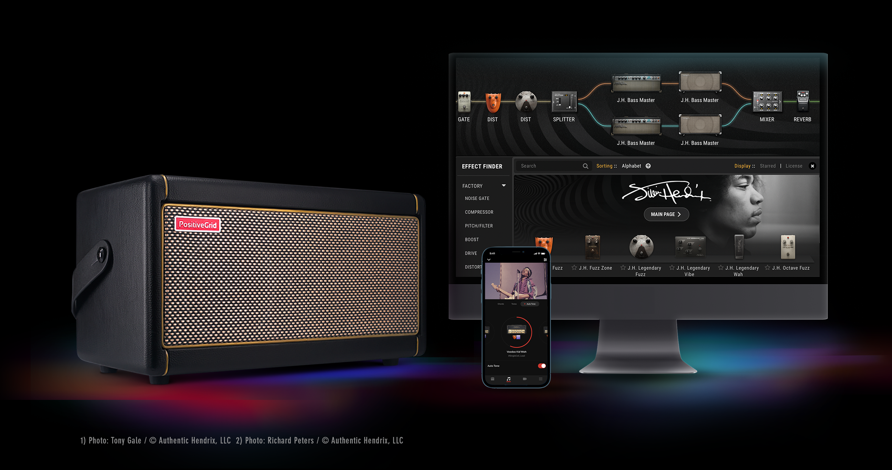
Task: Choose the J.H. Fuzz Zone pedal thumbnail
Action: (x=593, y=247)
